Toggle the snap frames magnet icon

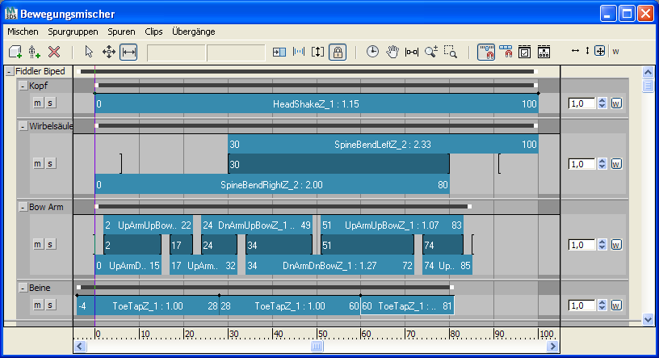(486, 53)
